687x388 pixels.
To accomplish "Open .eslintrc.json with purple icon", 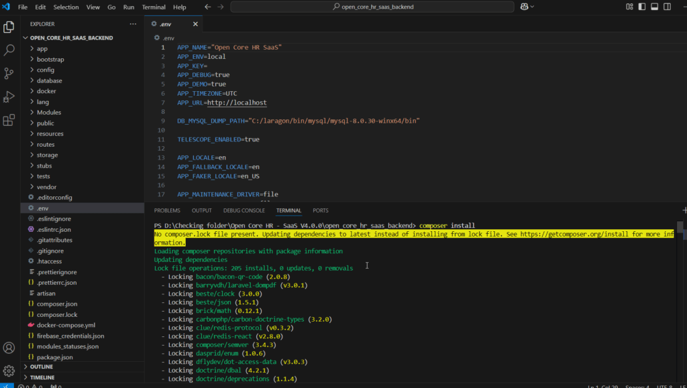I will coord(54,229).
